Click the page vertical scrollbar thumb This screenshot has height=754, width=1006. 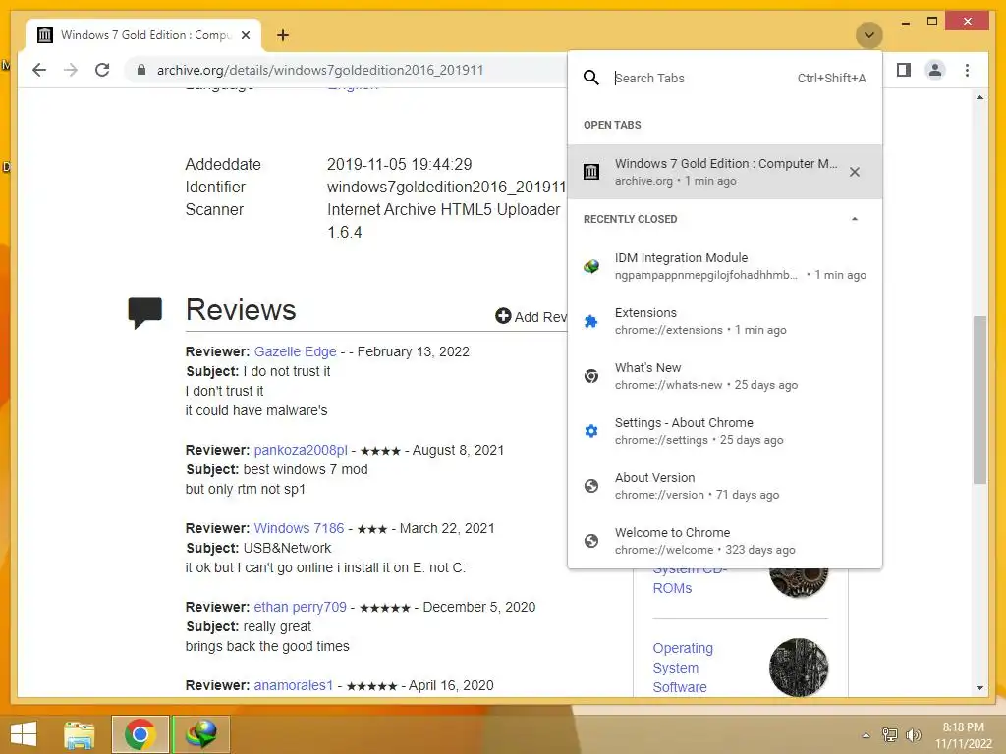(979, 400)
